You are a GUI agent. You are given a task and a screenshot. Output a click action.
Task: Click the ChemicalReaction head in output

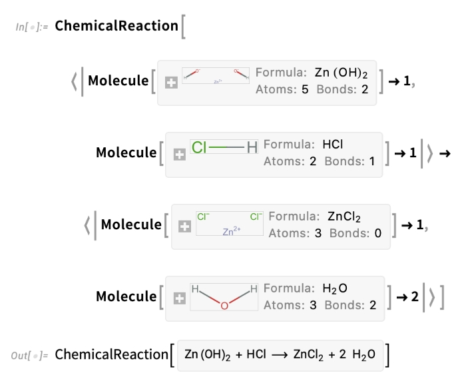pyautogui.click(x=112, y=354)
